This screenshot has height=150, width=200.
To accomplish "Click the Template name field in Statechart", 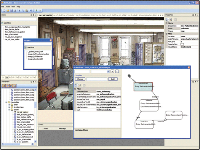I will click(97, 79).
